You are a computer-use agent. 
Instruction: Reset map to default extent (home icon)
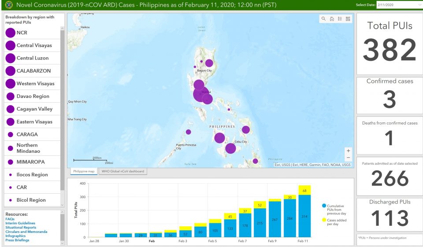click(x=332, y=19)
